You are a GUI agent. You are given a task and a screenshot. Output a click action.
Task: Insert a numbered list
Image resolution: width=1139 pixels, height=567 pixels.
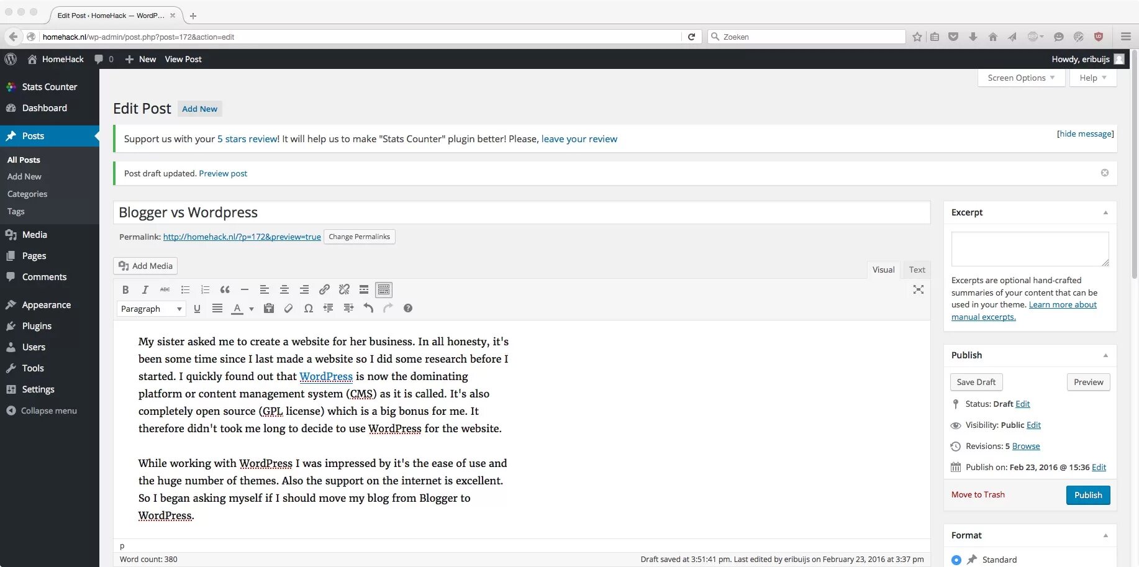coord(205,289)
